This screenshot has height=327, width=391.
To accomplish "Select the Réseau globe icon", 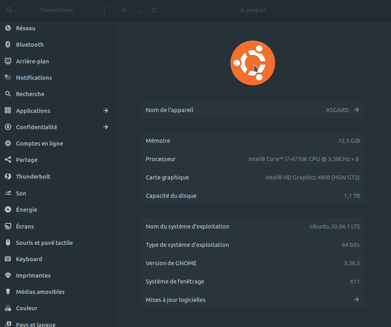I will tap(8, 28).
